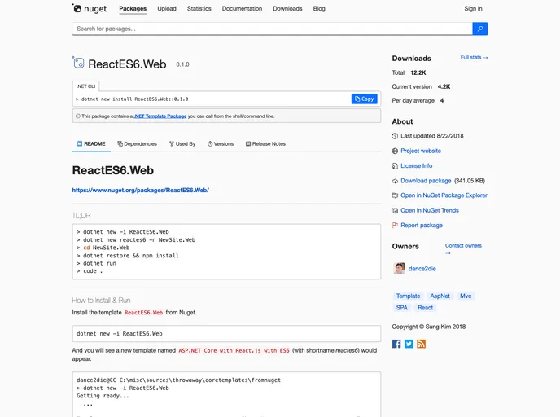Click the AspNet tag
Screen dimensions: 560x417
(440, 296)
